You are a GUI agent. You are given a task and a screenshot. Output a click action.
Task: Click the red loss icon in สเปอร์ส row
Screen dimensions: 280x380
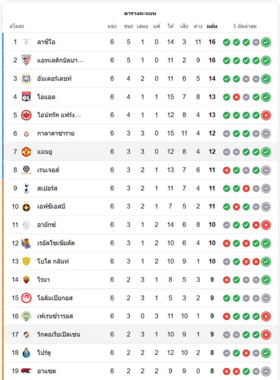tap(246, 188)
